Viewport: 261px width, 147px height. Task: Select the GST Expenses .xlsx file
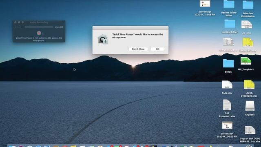[x=227, y=105]
